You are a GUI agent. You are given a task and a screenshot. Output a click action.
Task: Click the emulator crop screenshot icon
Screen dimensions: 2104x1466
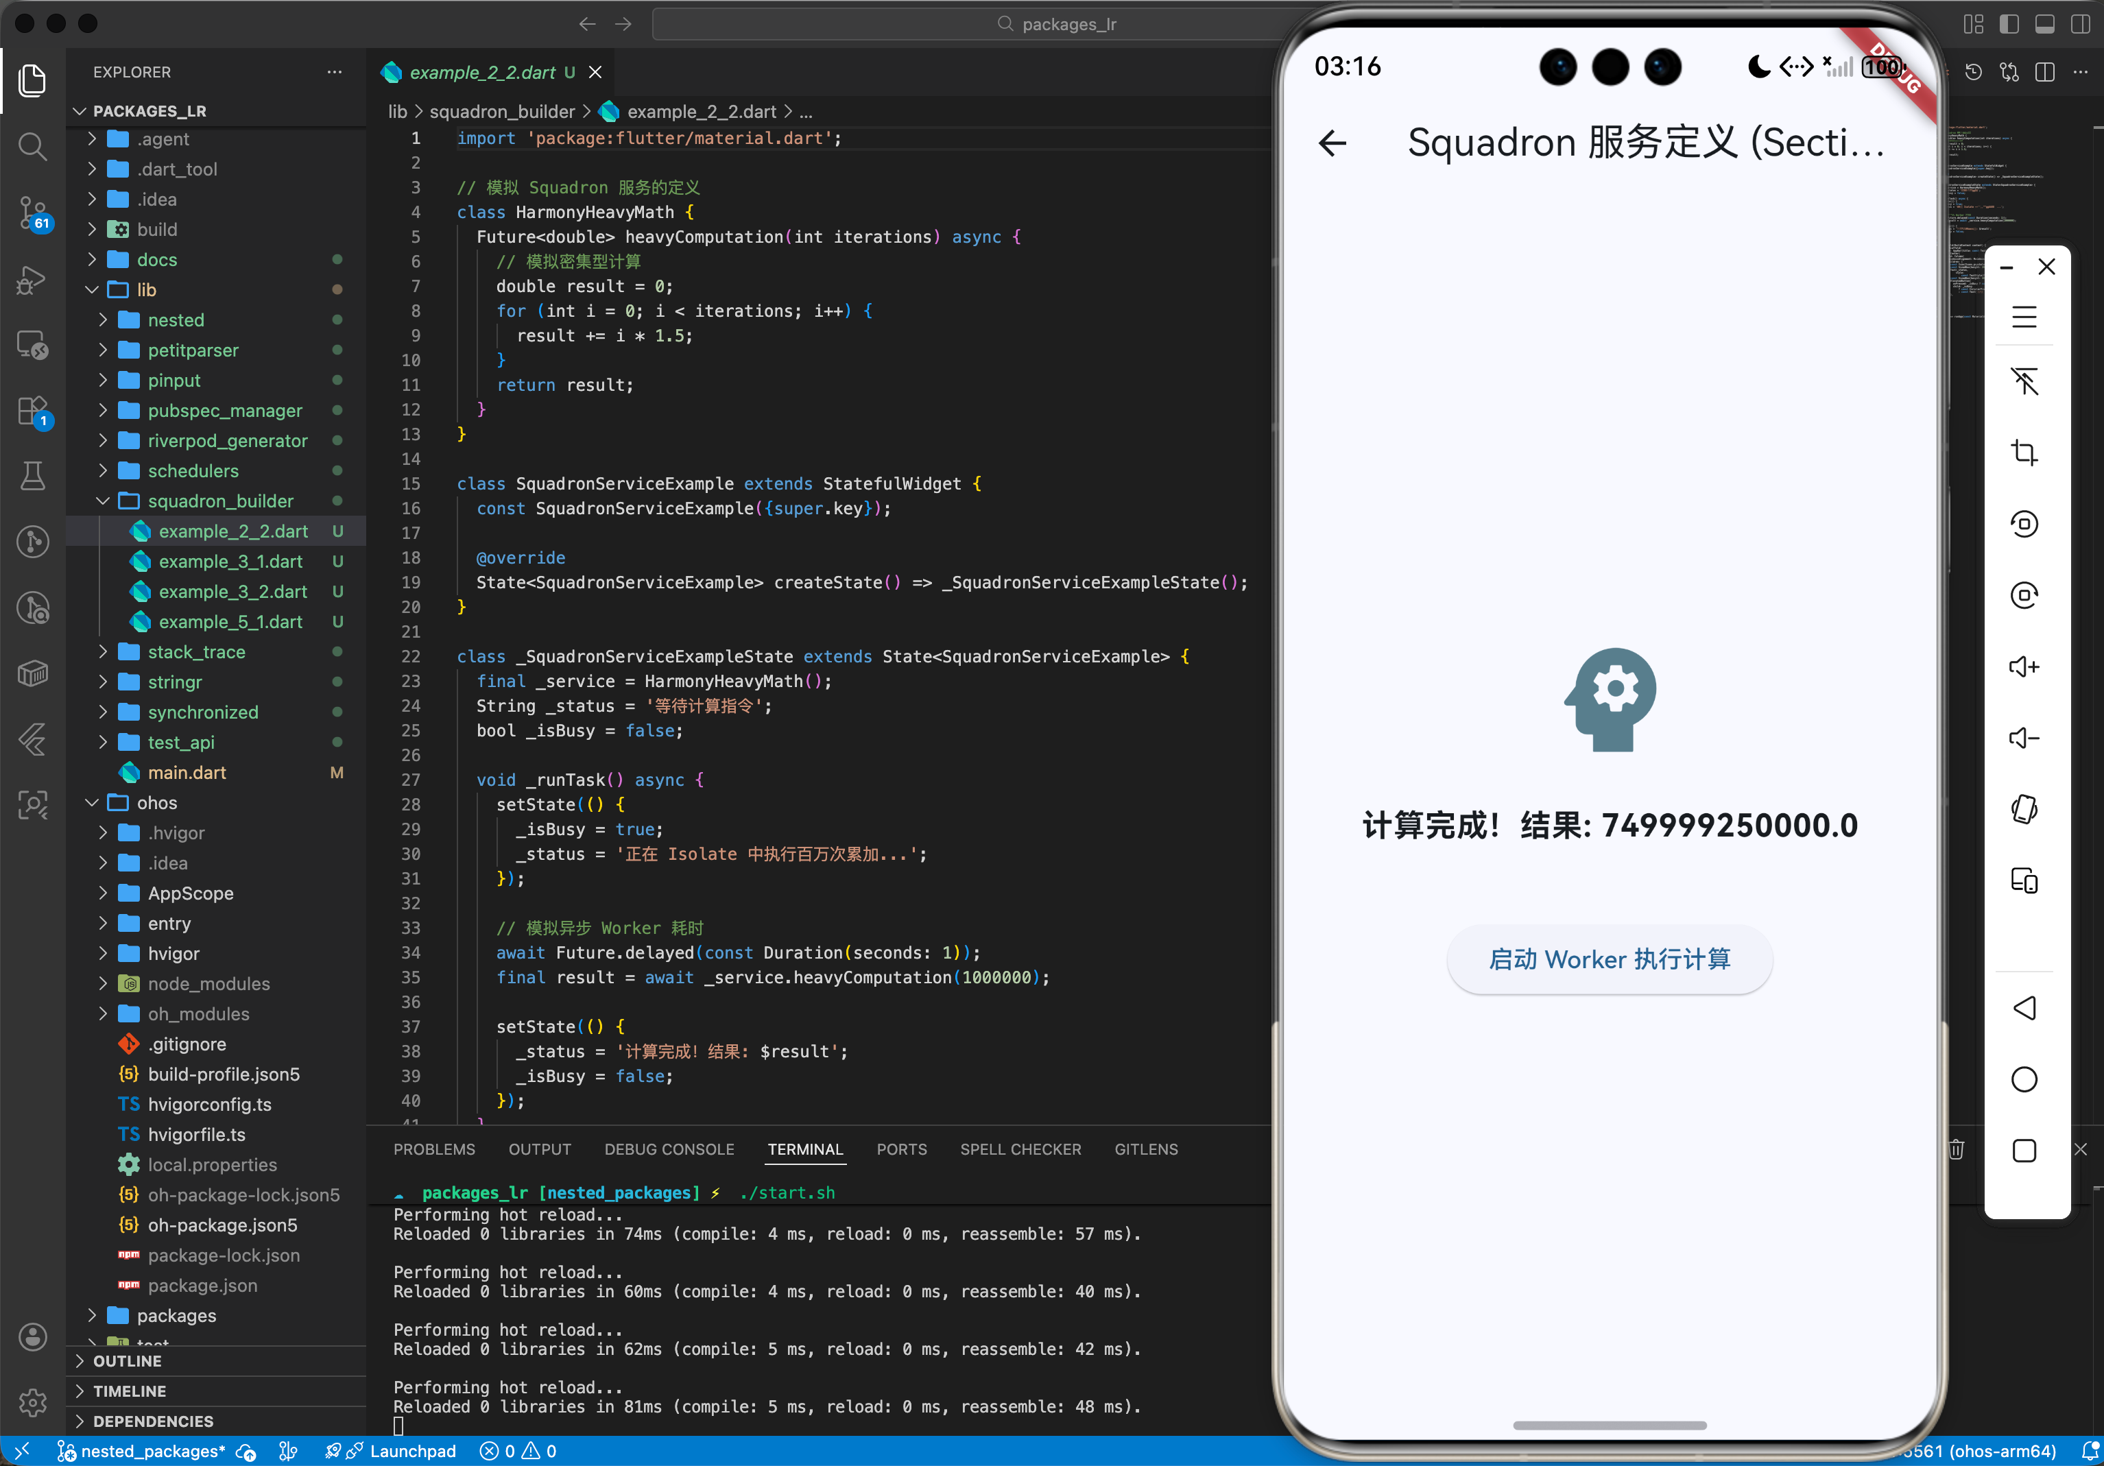[x=2023, y=453]
